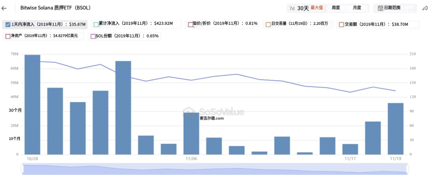The height and width of the screenshot is (175, 428).
Task: Turn on the 交易额 series checkbox
Action: tap(341, 24)
